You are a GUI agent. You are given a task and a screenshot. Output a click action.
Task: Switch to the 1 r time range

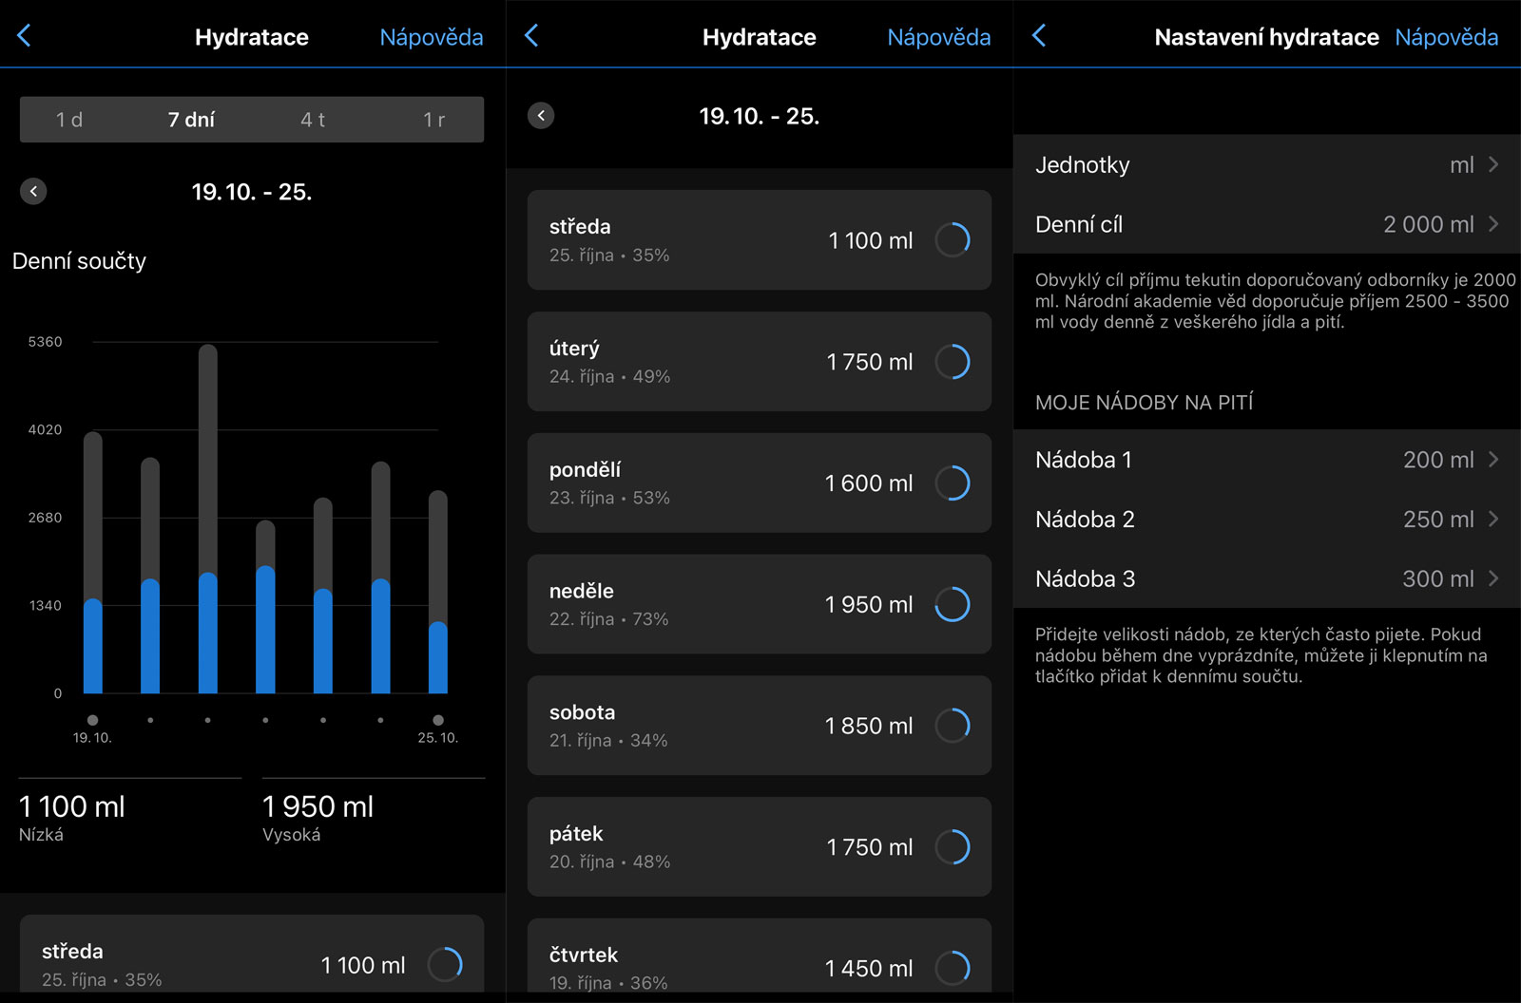(x=434, y=120)
